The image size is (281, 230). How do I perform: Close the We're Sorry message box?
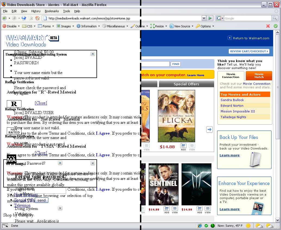coord(93,163)
